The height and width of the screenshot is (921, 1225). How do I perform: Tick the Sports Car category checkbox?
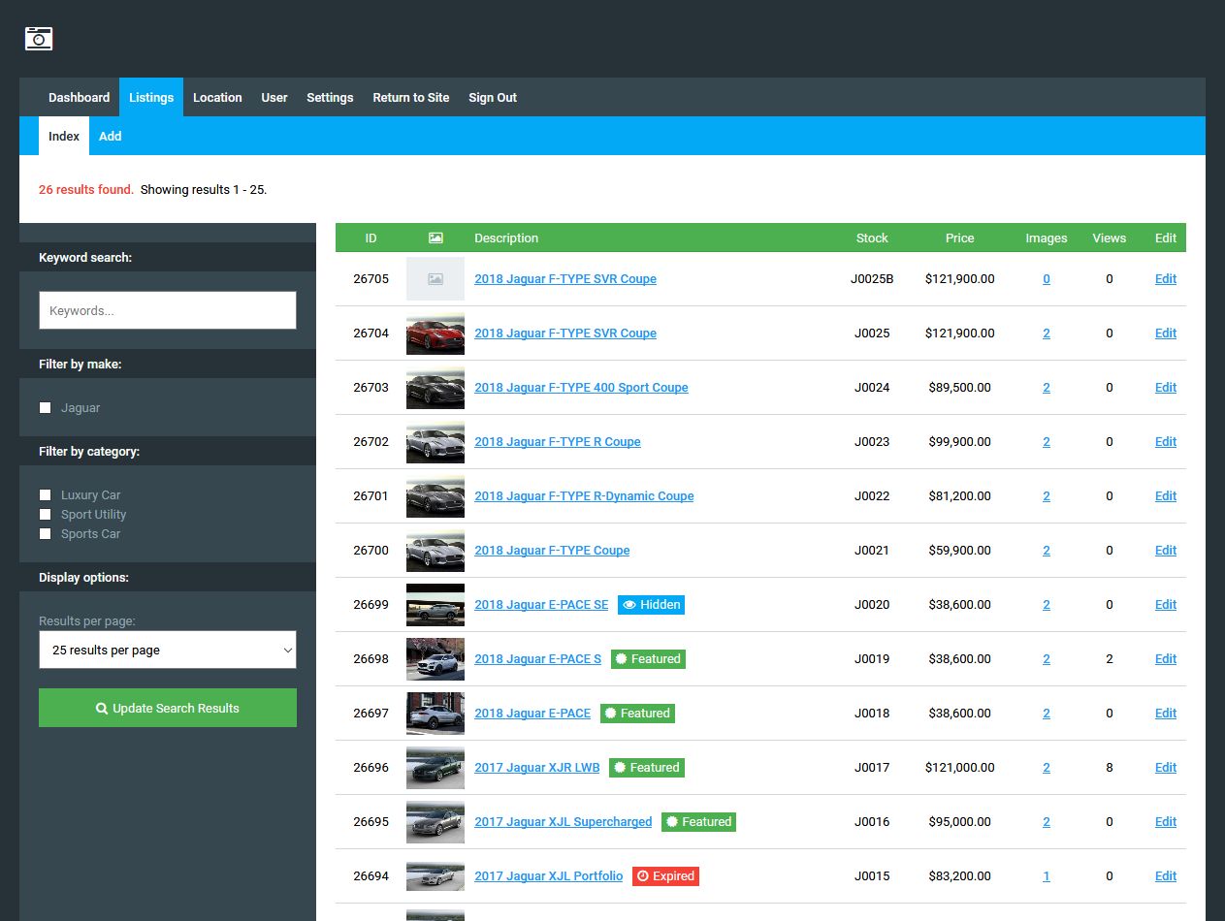coord(46,534)
